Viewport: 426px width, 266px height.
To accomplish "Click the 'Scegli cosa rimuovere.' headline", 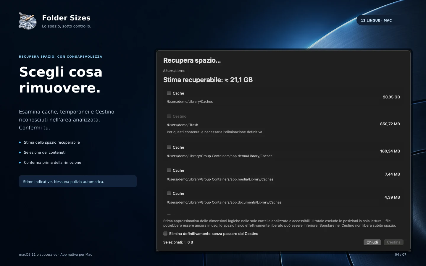I will [x=61, y=80].
